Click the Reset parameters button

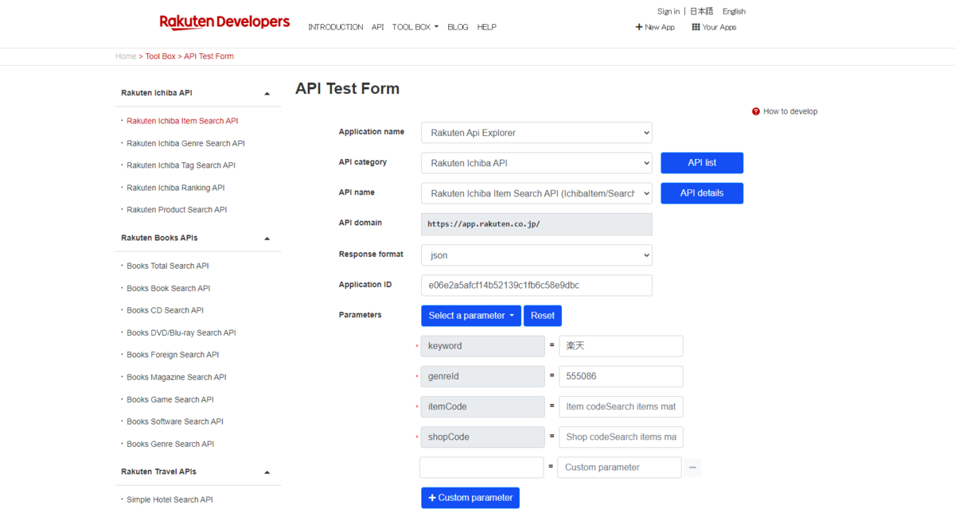(x=543, y=316)
